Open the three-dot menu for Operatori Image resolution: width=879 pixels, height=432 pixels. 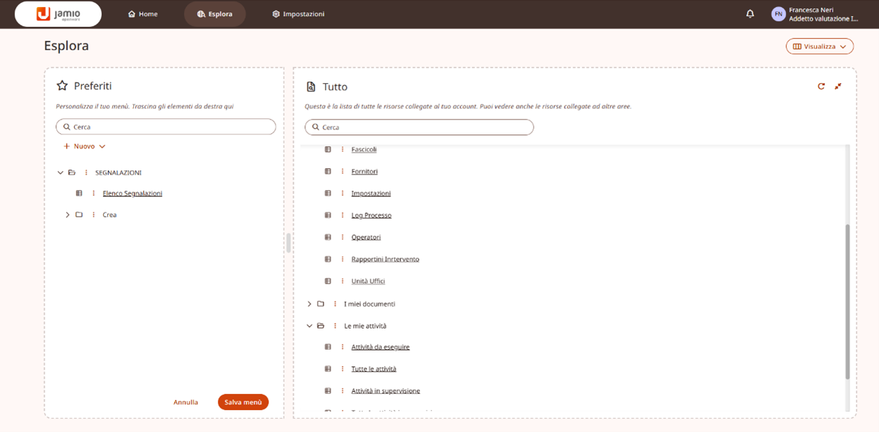343,237
